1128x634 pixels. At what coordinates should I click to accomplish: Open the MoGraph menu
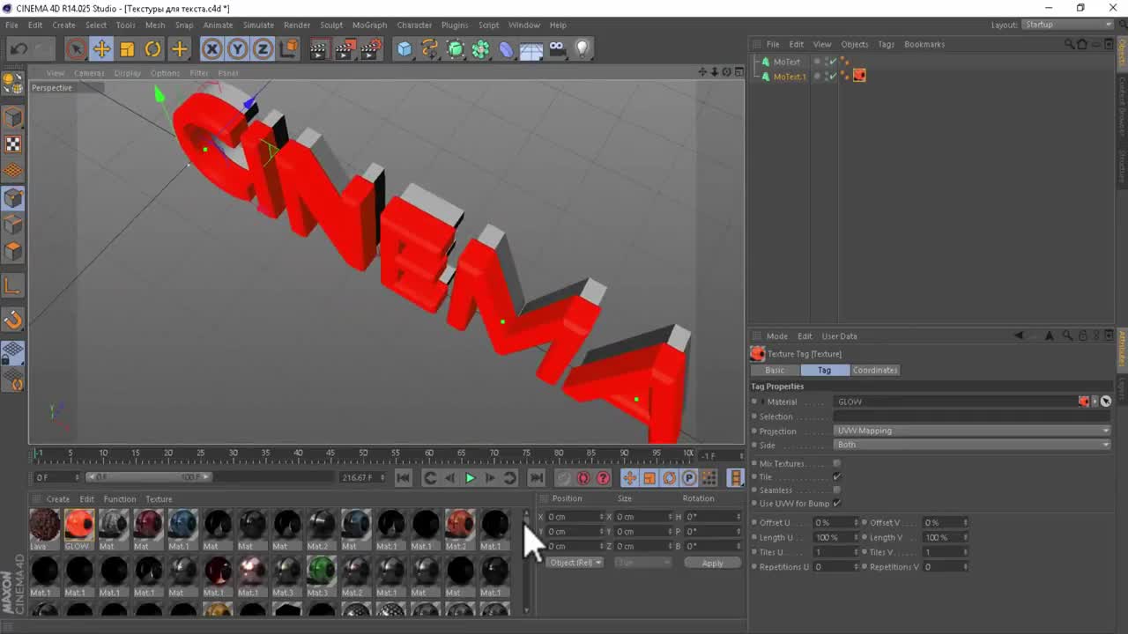point(369,25)
